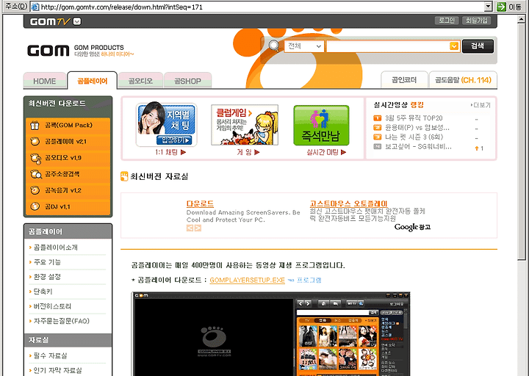Click the 곰오디오 v1.9 icon
The width and height of the screenshot is (529, 376).
35,158
